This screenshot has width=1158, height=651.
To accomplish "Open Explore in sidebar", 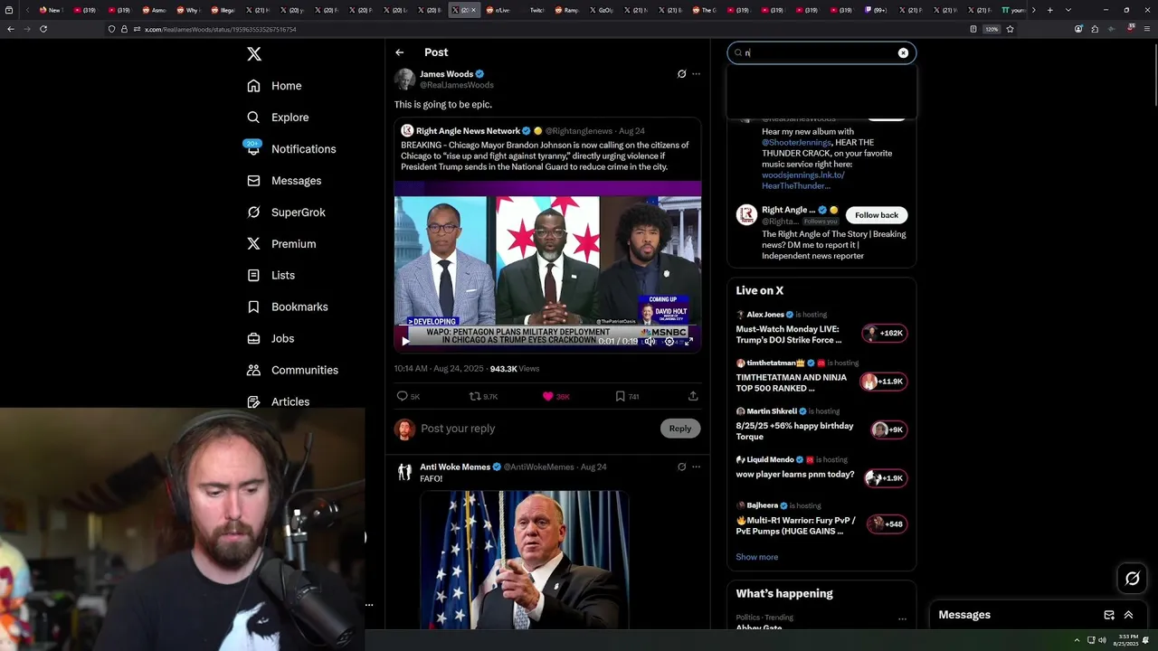I will (278, 118).
